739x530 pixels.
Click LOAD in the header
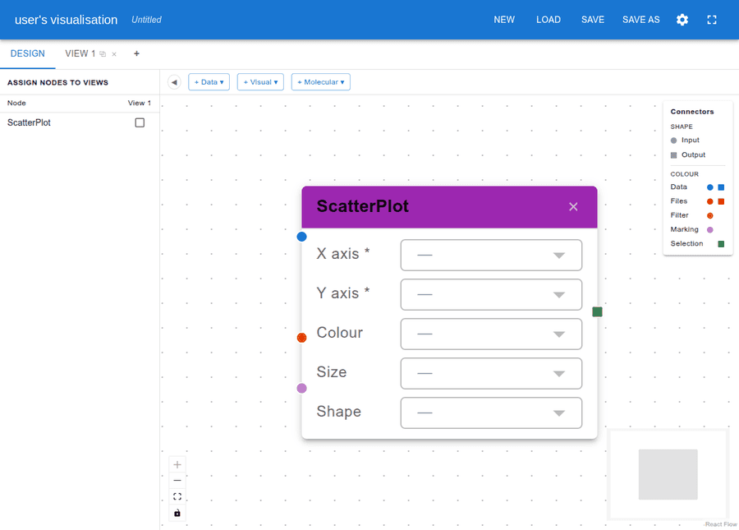pyautogui.click(x=549, y=20)
